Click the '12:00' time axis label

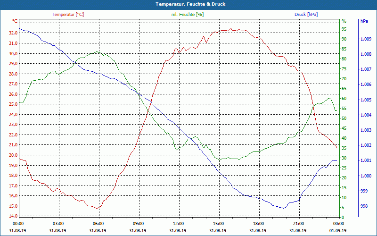[x=178, y=224]
